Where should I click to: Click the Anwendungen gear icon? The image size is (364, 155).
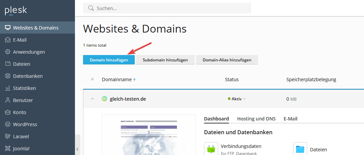[x=8, y=52]
